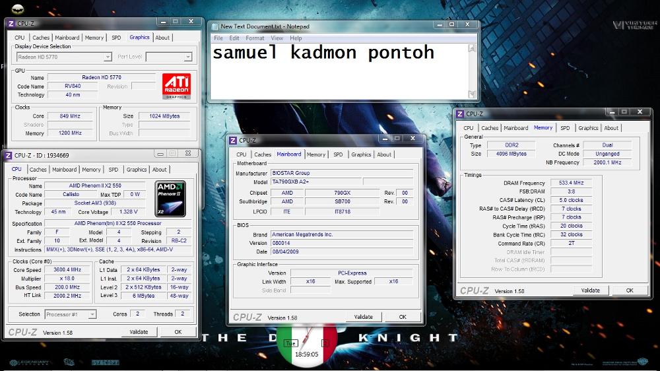The width and height of the screenshot is (660, 371).
Task: Click the HT Link value 2000.2 MHz
Action: [67, 296]
